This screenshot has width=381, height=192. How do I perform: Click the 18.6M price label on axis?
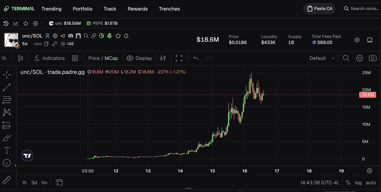click(367, 95)
